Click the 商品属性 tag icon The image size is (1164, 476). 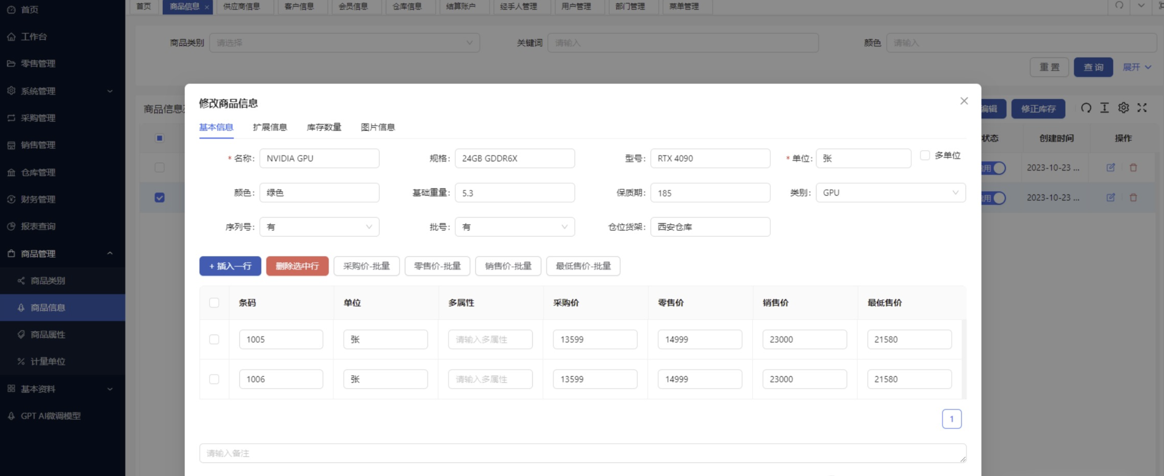21,334
